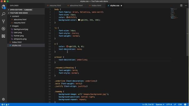Click the 'font-style: italic;' line
Viewport: 189px width, 106px height.
tap(69, 33)
